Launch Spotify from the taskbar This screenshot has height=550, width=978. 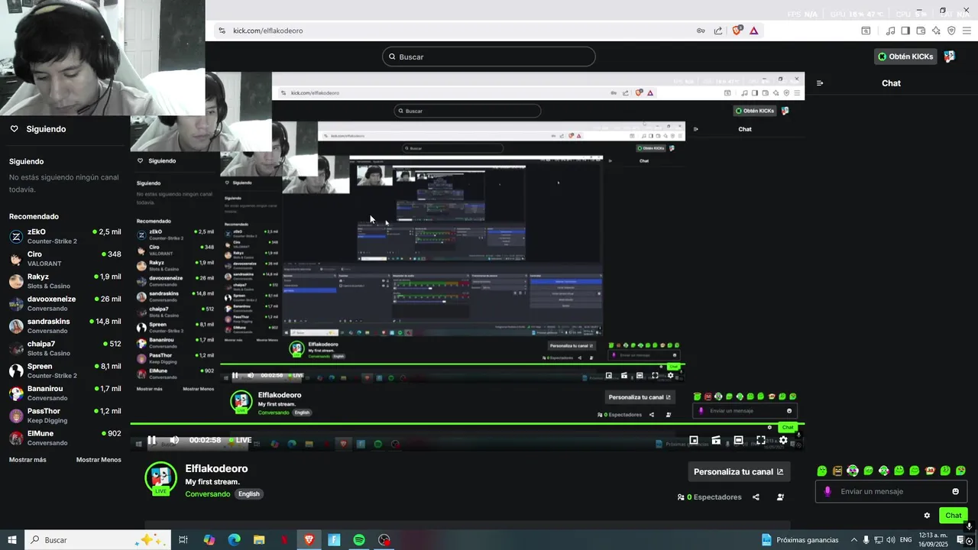click(x=359, y=540)
